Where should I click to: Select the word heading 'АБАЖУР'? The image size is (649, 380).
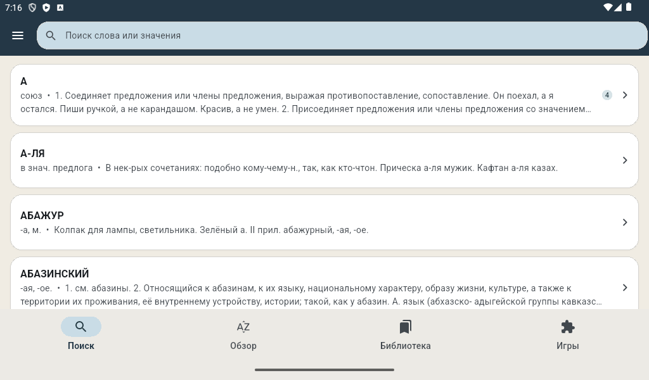tap(42, 215)
